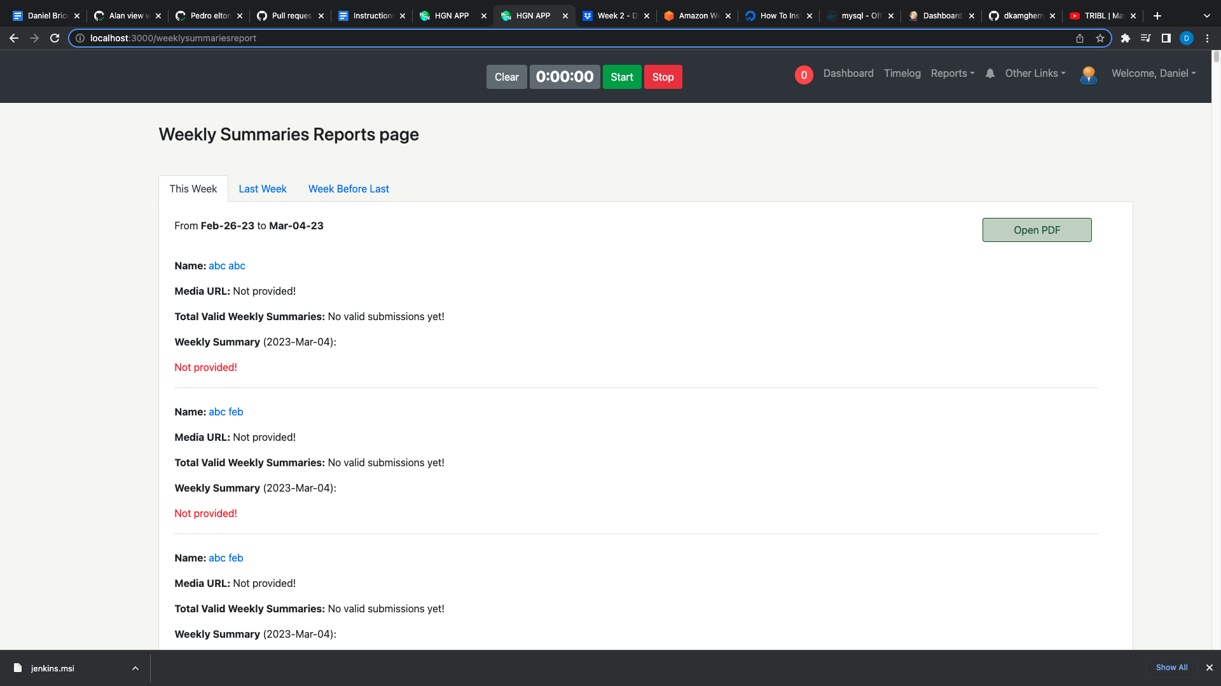
Task: Start the timer
Action: point(622,77)
